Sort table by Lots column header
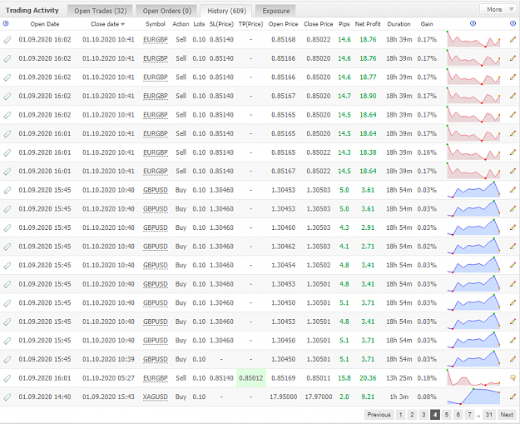This screenshot has height=424, width=520. 199,24
